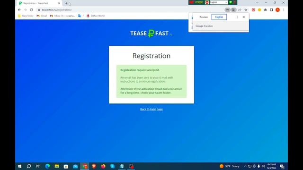The image size is (303, 170).
Task: Open Mail app from taskbar
Action: [x=75, y=166]
